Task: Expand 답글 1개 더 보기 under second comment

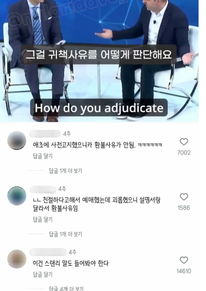Action: 65,234
